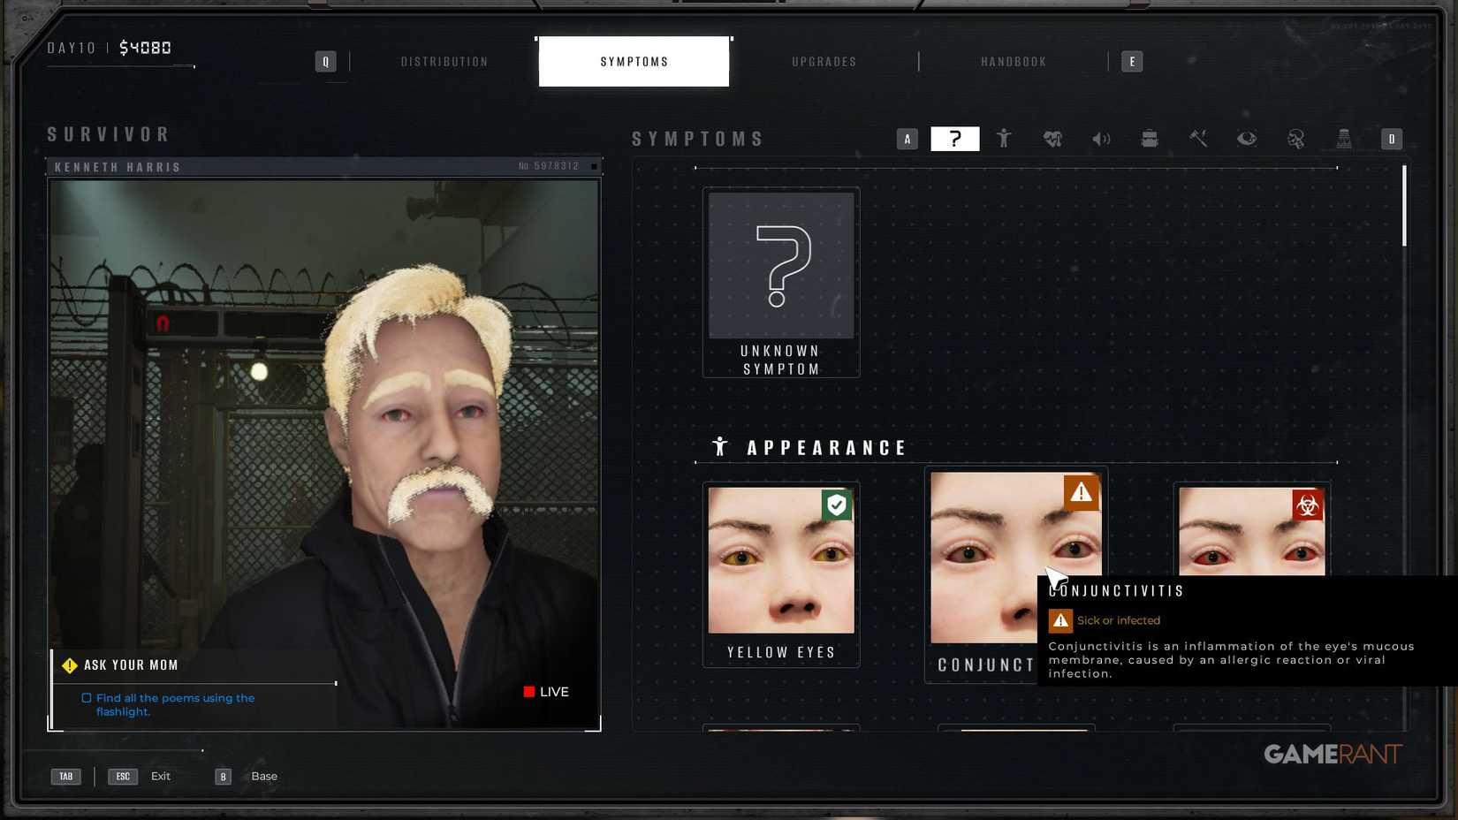Image resolution: width=1458 pixels, height=820 pixels.
Task: Select the Appearance body figure category icon
Action: [1004, 139]
